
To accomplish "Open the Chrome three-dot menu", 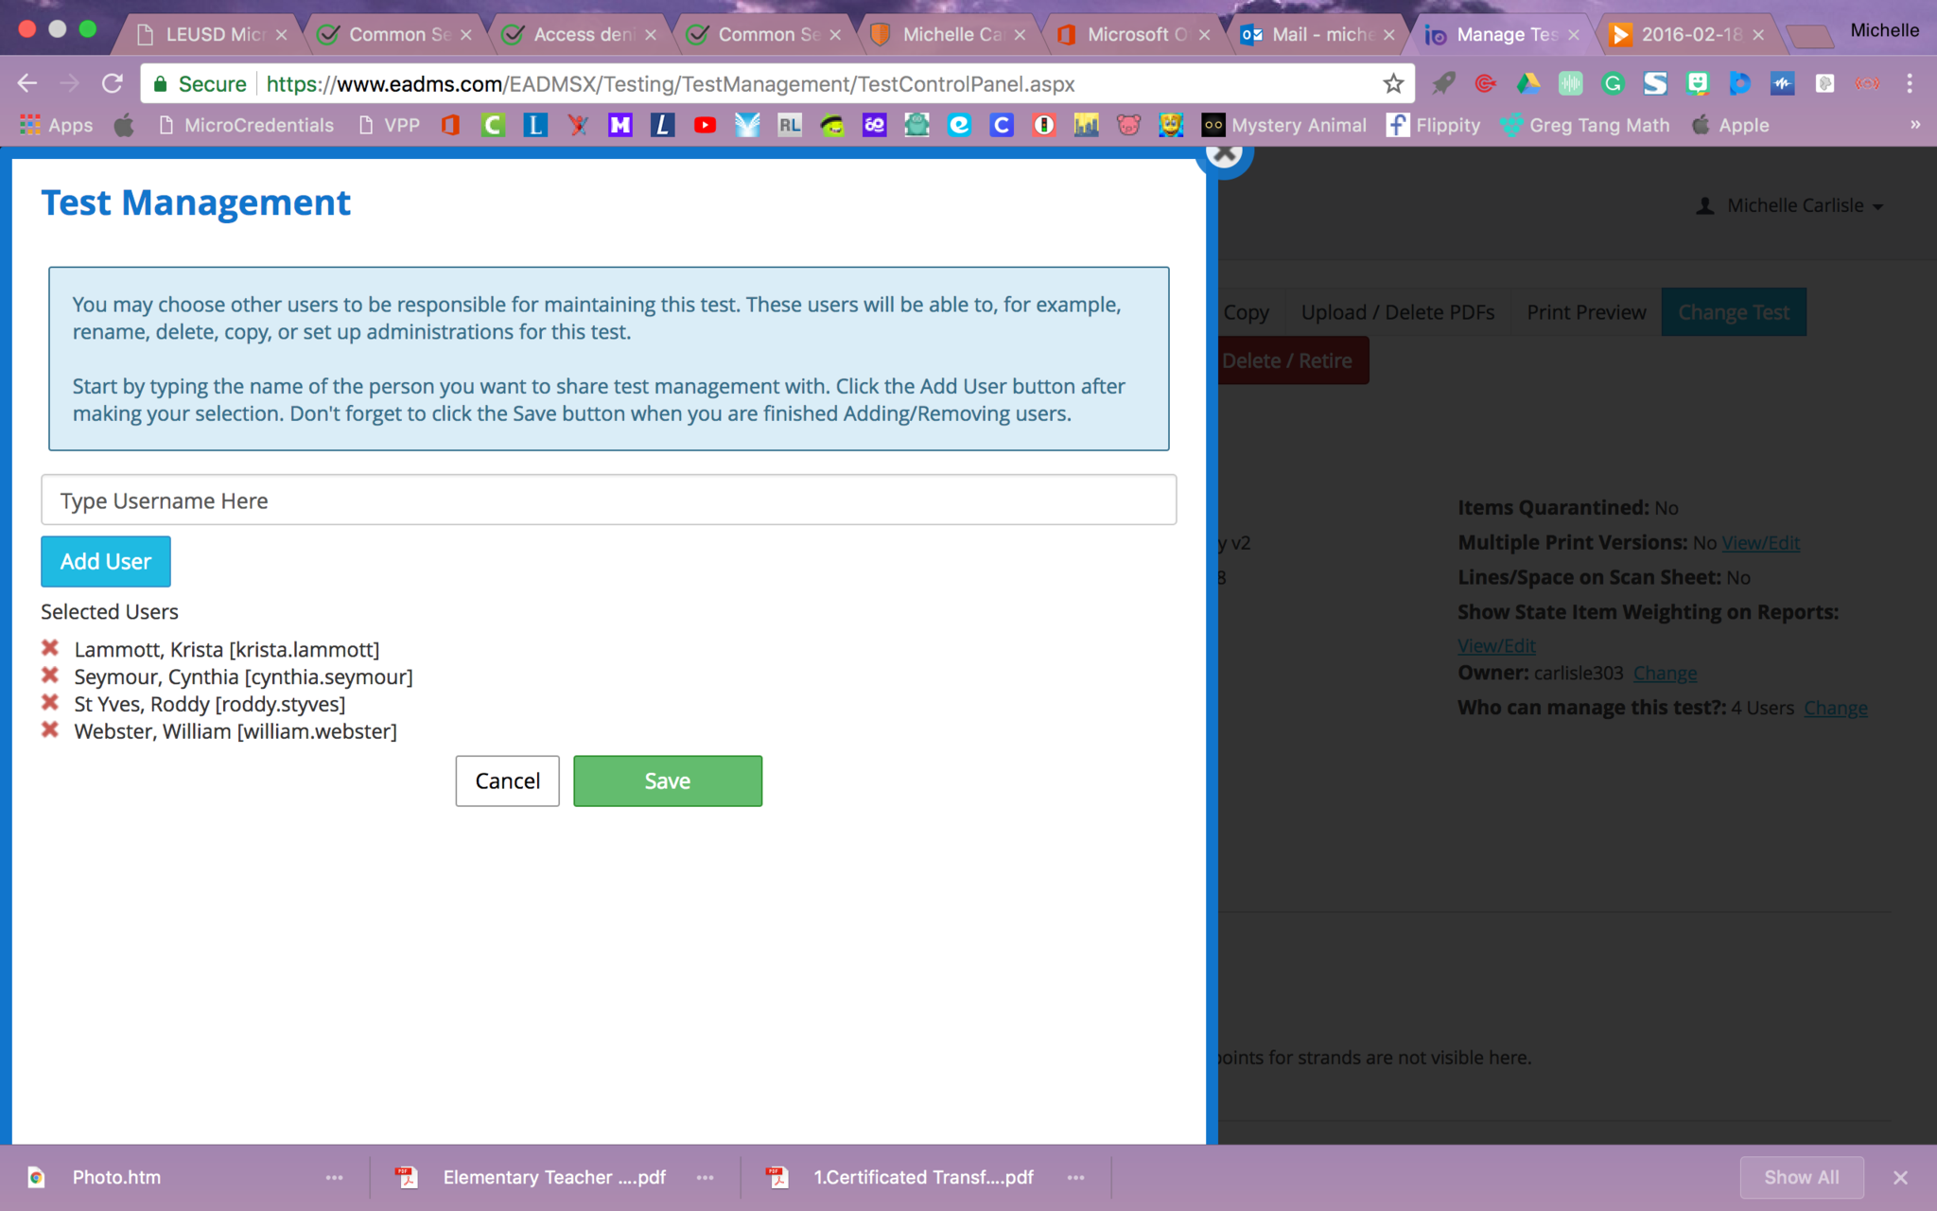I will pyautogui.click(x=1910, y=84).
